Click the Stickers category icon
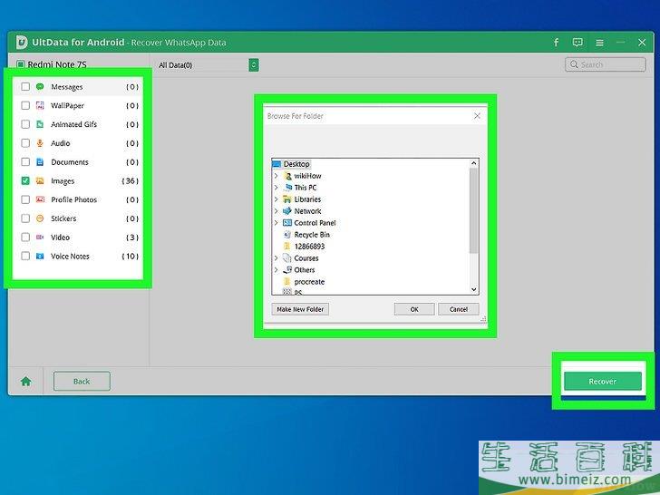Image resolution: width=660 pixels, height=495 pixels. pyautogui.click(x=40, y=218)
